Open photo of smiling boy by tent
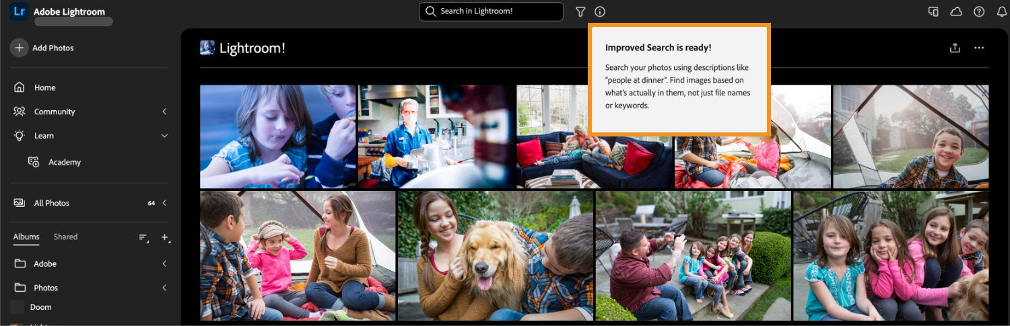 (x=911, y=136)
